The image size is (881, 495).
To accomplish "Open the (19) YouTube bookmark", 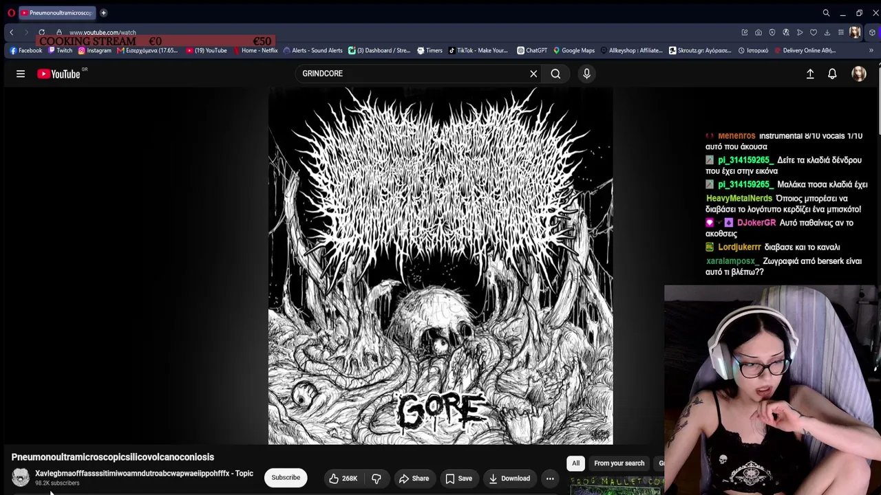I will tap(206, 50).
